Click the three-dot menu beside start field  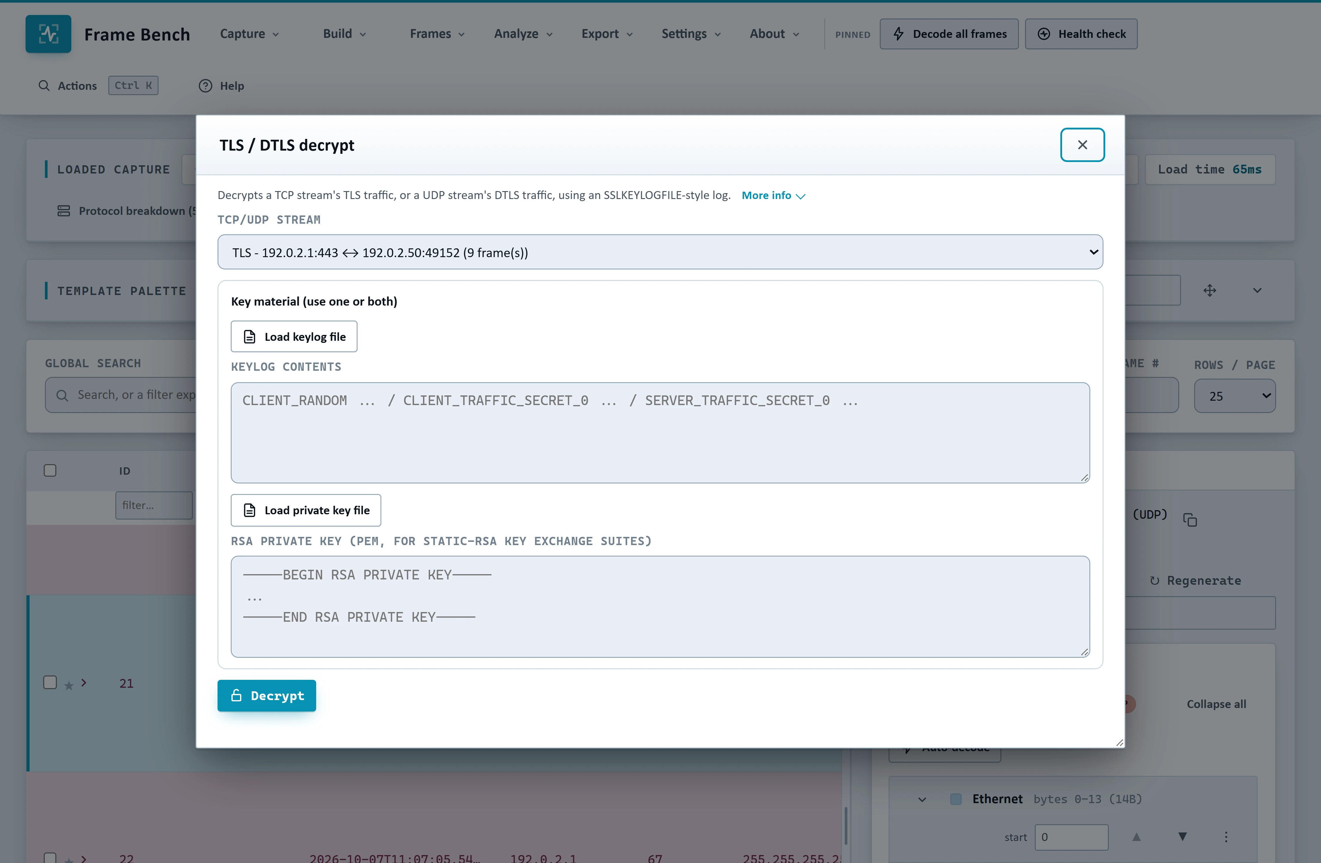click(x=1226, y=837)
